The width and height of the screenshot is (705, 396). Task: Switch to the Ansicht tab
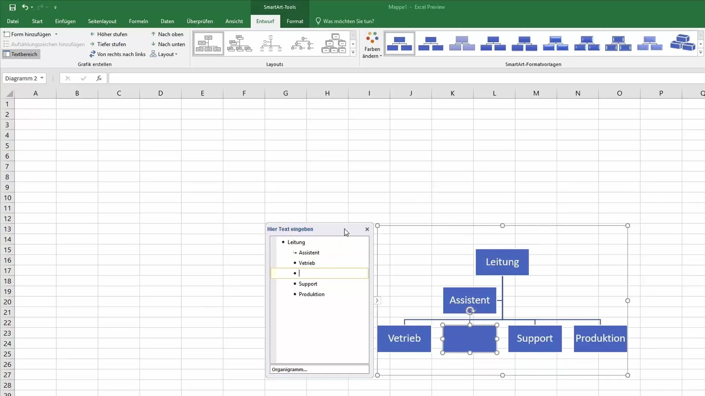click(234, 21)
